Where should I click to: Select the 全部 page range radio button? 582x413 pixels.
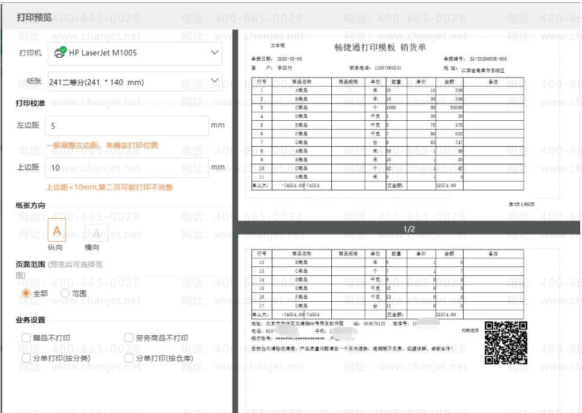coord(26,293)
